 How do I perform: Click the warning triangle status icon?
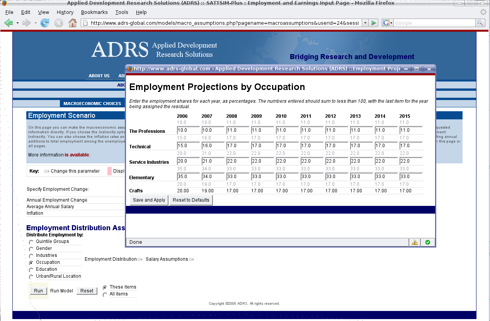coord(414,242)
